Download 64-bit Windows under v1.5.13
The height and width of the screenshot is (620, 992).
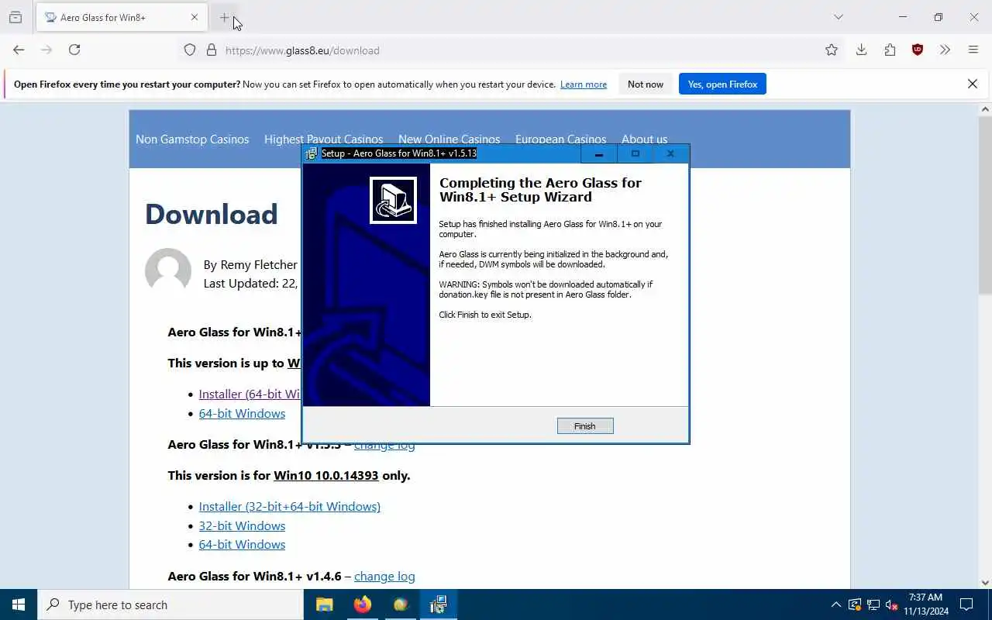(x=242, y=414)
